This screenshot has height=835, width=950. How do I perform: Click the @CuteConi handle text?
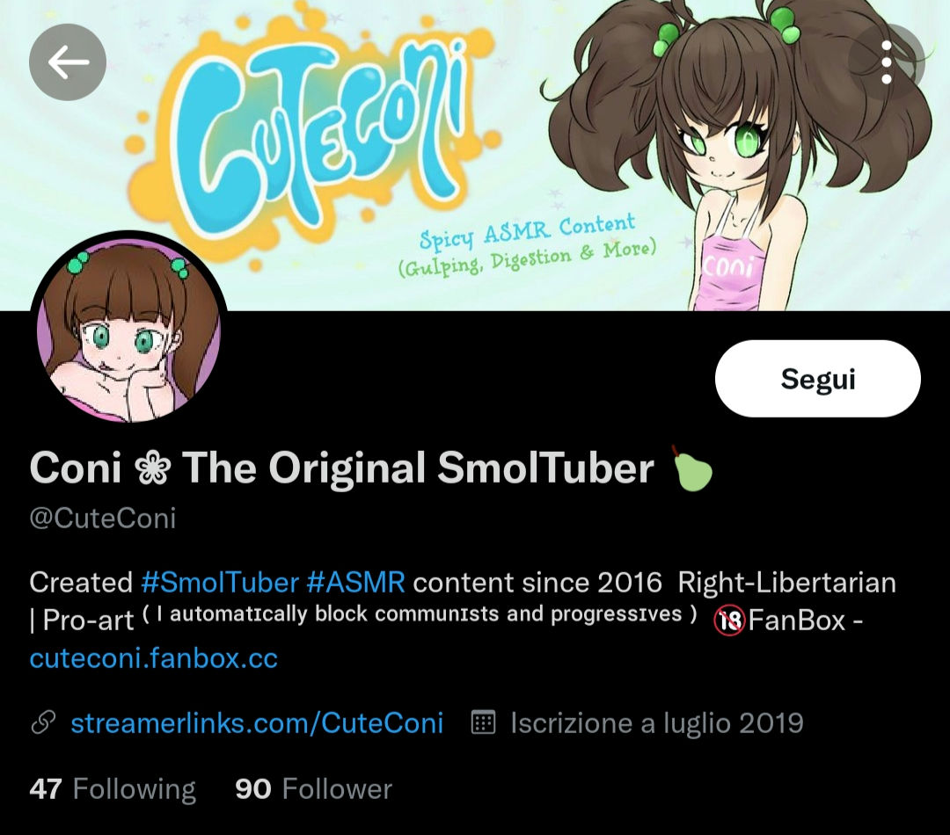coord(102,519)
